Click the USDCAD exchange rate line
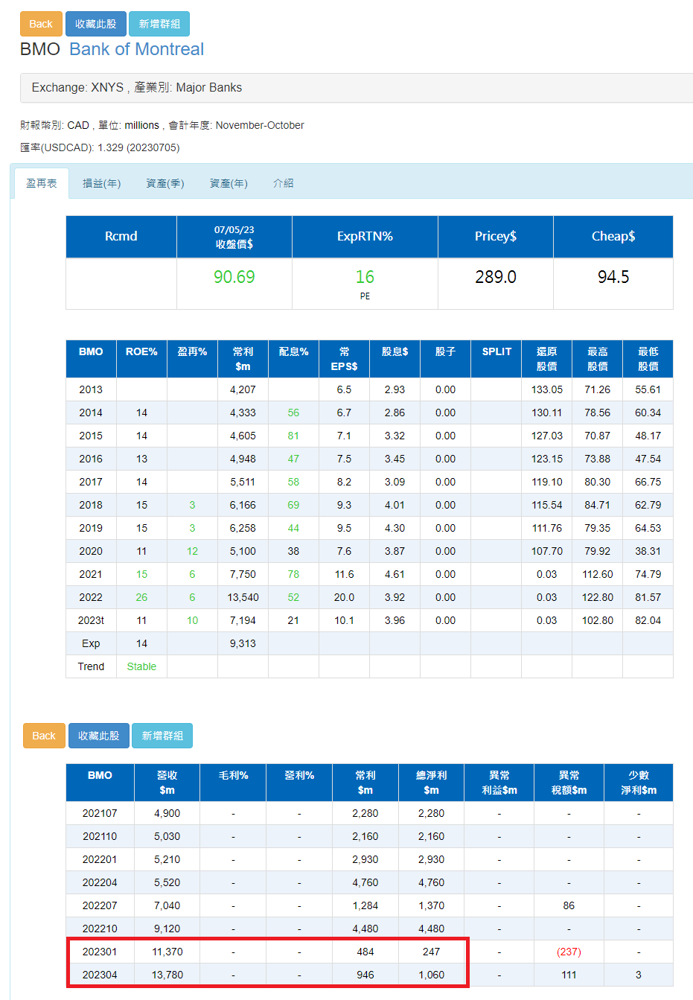The height and width of the screenshot is (1000, 693). pos(100,147)
